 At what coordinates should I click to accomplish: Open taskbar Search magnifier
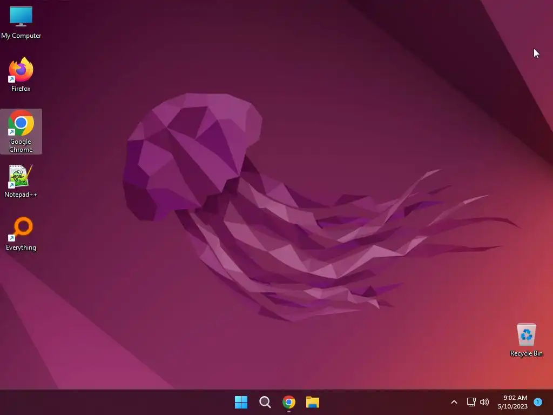point(265,402)
